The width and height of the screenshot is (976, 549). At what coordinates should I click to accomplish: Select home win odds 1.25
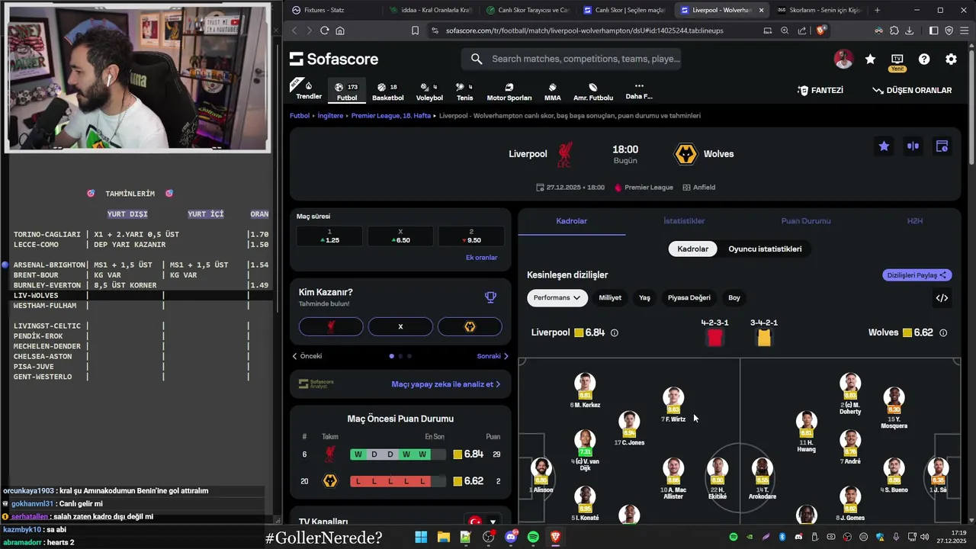(x=329, y=236)
